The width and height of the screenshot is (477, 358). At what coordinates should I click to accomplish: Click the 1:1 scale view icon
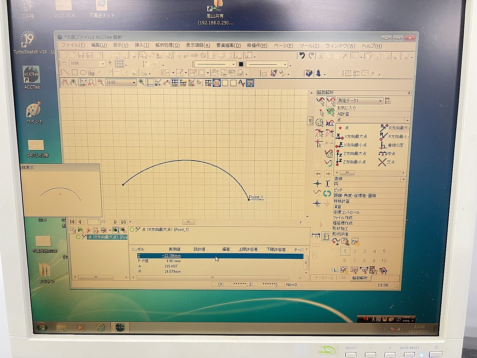click(83, 82)
